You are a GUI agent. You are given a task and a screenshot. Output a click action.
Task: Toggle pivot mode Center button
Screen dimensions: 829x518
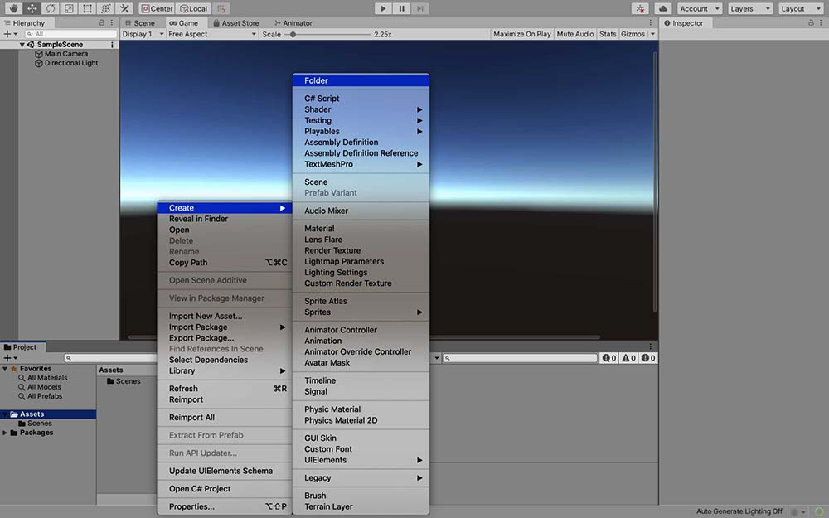coord(157,8)
